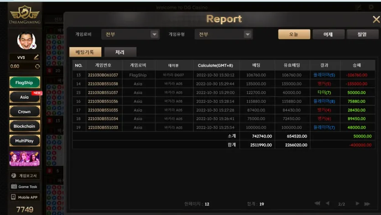Open Mobile APP link
The image size is (381, 215).
[25, 197]
